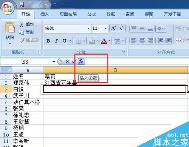Screen dimensions: 189x147
Task: Click the 复制 copy button
Action: point(26,32)
